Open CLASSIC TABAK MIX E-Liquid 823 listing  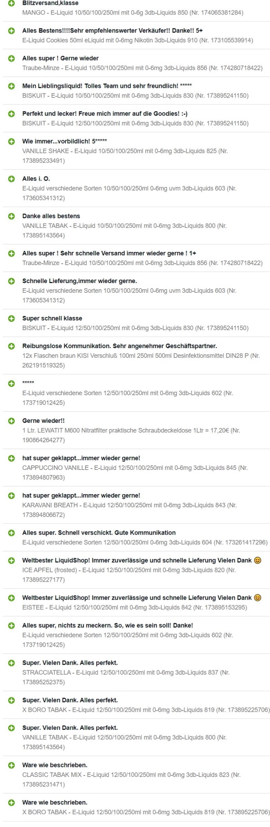[131, 780]
